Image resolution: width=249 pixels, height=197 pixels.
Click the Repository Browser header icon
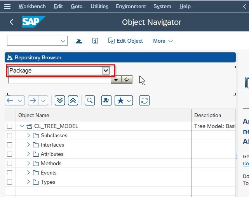coord(10,57)
